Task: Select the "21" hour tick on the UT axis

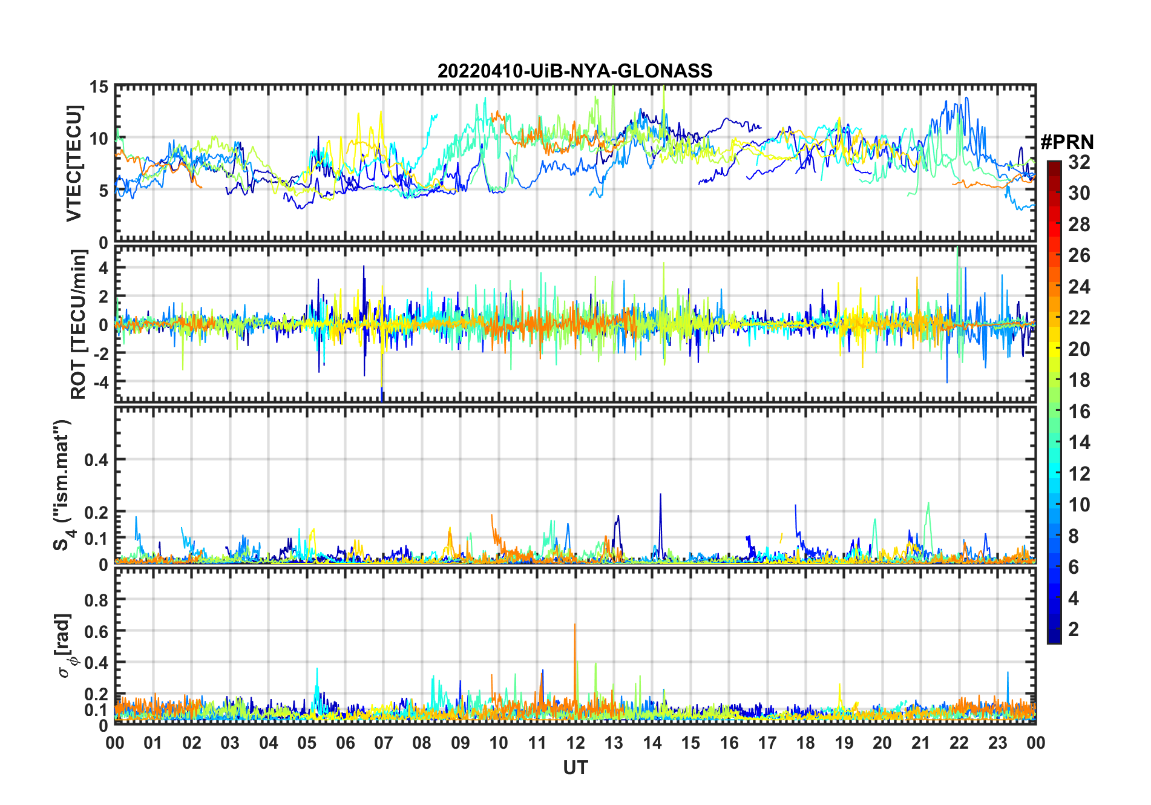Action: (921, 743)
